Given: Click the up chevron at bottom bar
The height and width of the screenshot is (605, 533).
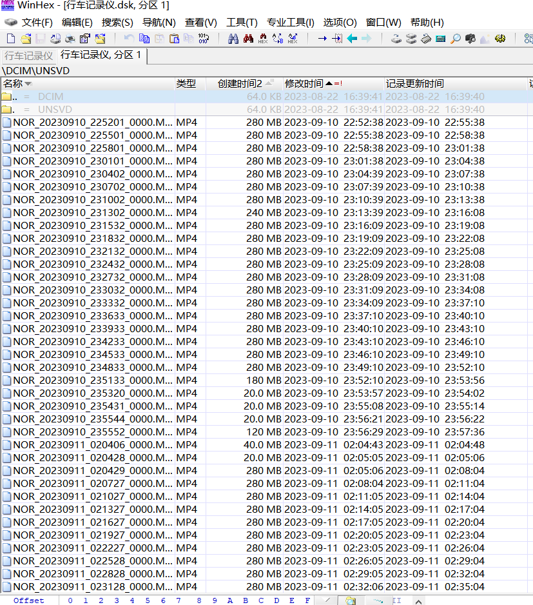Looking at the screenshot, I should pos(418,601).
